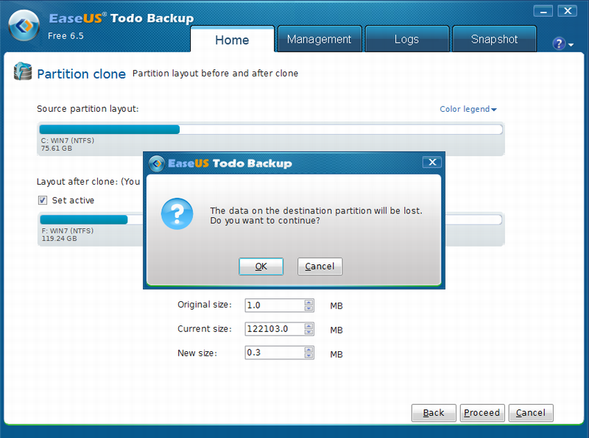Confirm the data loss warning with OK
This screenshot has width=589, height=438.
point(261,266)
